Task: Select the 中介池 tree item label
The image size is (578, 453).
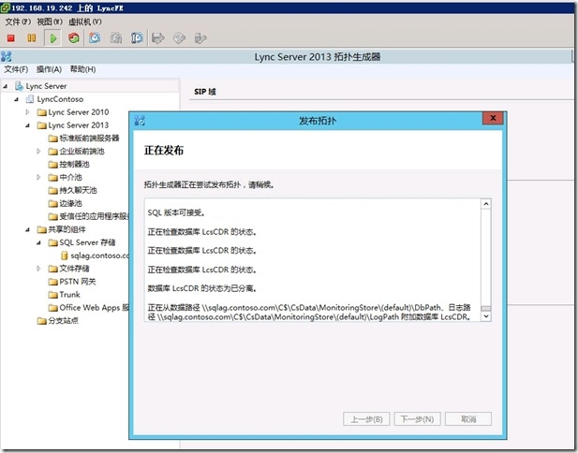Action: pos(70,177)
